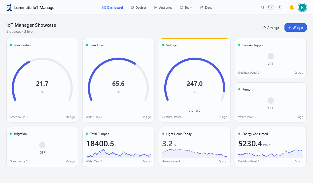Screen dimensions: 313x183
Task: Click the IoT Manager Showcase heading
Action: pyautogui.click(x=31, y=25)
